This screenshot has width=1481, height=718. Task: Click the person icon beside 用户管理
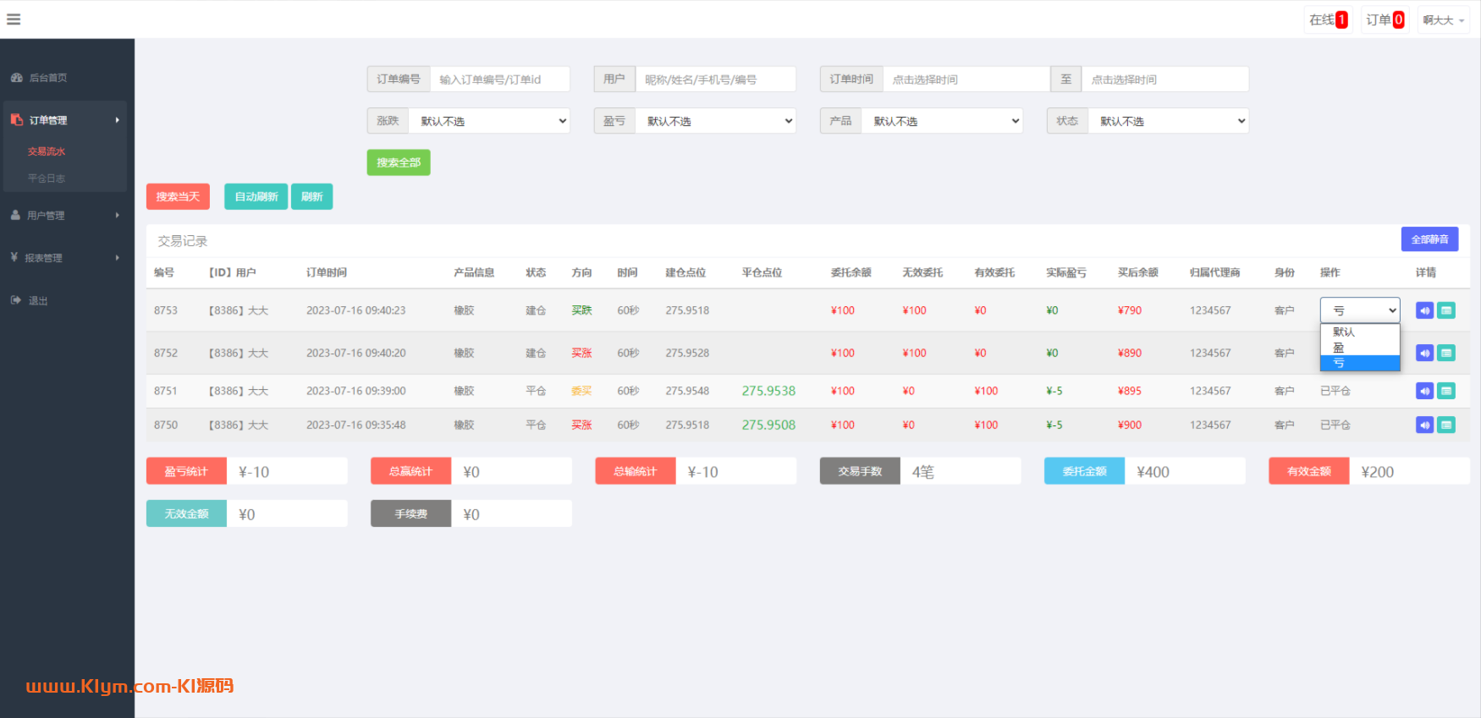[15, 216]
